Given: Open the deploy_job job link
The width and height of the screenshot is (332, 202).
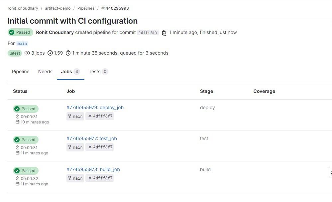Looking at the screenshot, I should pos(95,107).
